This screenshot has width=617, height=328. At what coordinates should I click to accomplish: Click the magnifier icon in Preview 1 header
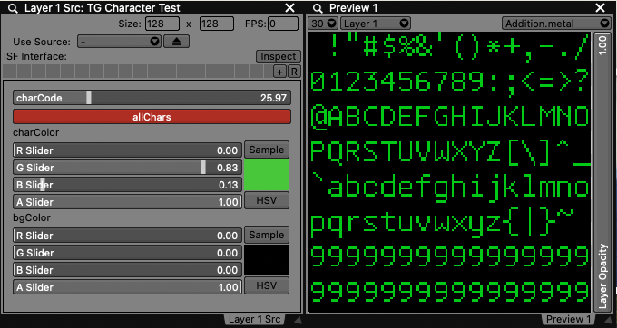pyautogui.click(x=318, y=9)
